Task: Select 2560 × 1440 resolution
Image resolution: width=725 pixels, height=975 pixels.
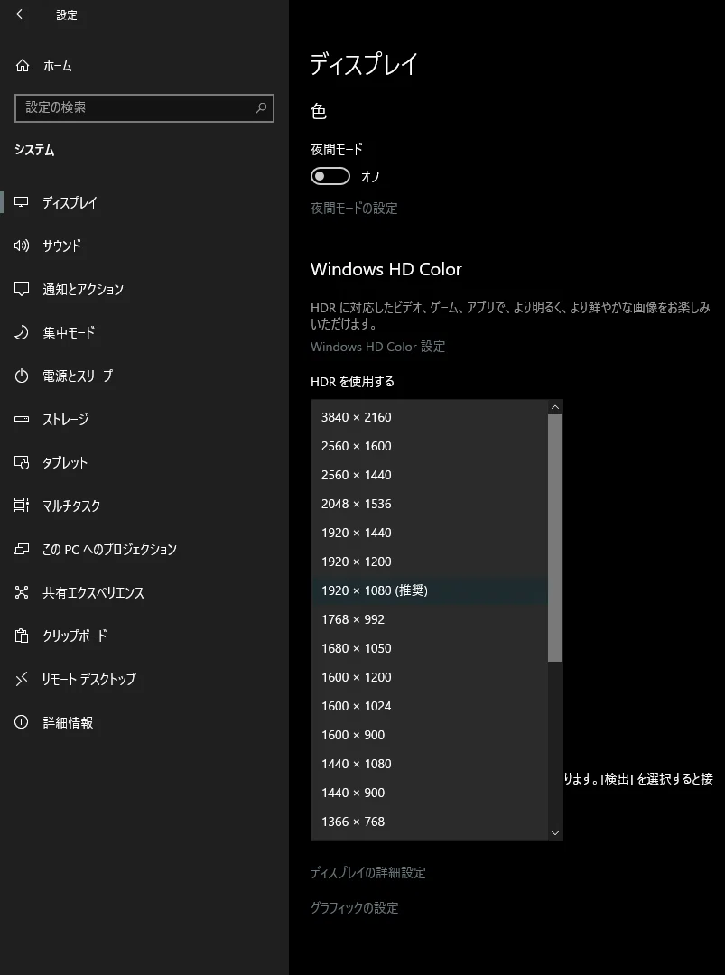Action: [430, 475]
